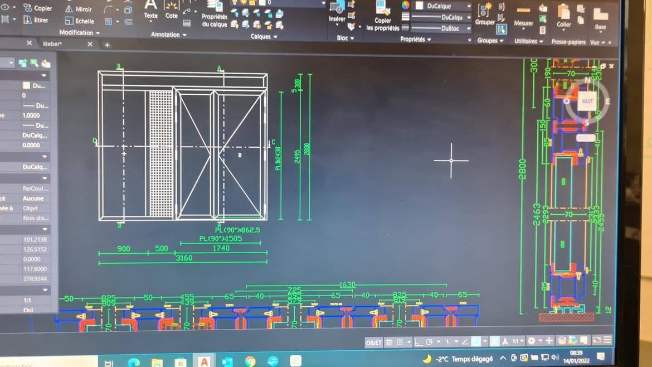Open the 1:1 annotation scale list

click(517, 341)
